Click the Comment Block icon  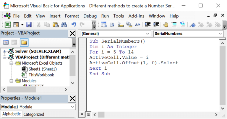174,25
